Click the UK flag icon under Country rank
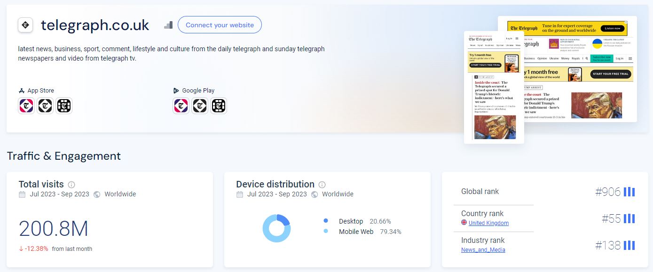The image size is (653, 272). click(464, 223)
